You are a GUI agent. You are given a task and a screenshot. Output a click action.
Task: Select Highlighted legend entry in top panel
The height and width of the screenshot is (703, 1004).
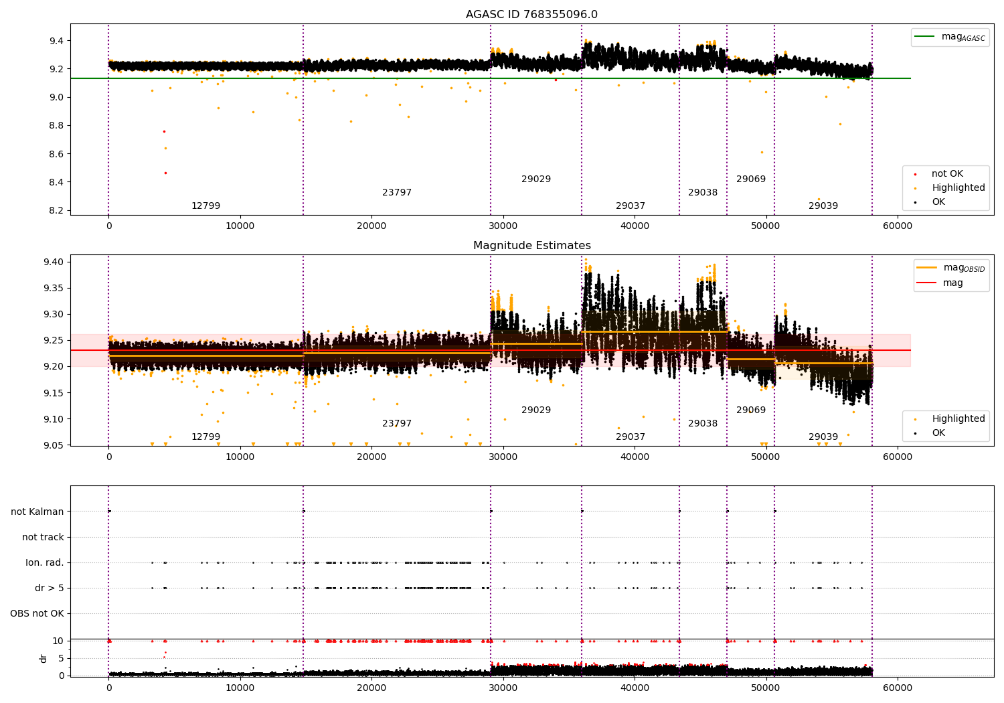[958, 188]
